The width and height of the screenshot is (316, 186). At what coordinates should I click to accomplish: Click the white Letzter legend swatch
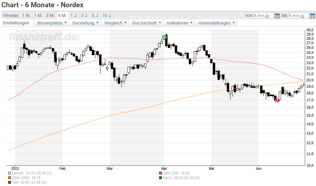pos(9,173)
